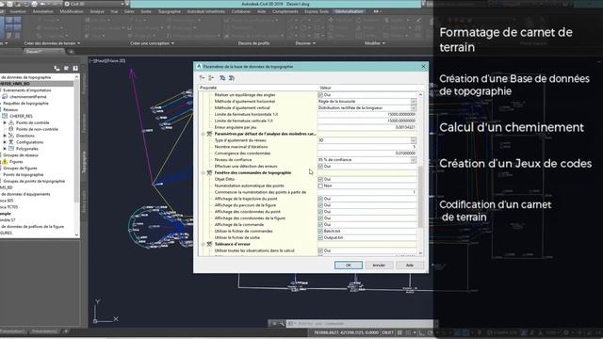Image resolution: width=603 pixels, height=339 pixels.
Task: Click the Configurations node icon
Action: (x=11, y=142)
